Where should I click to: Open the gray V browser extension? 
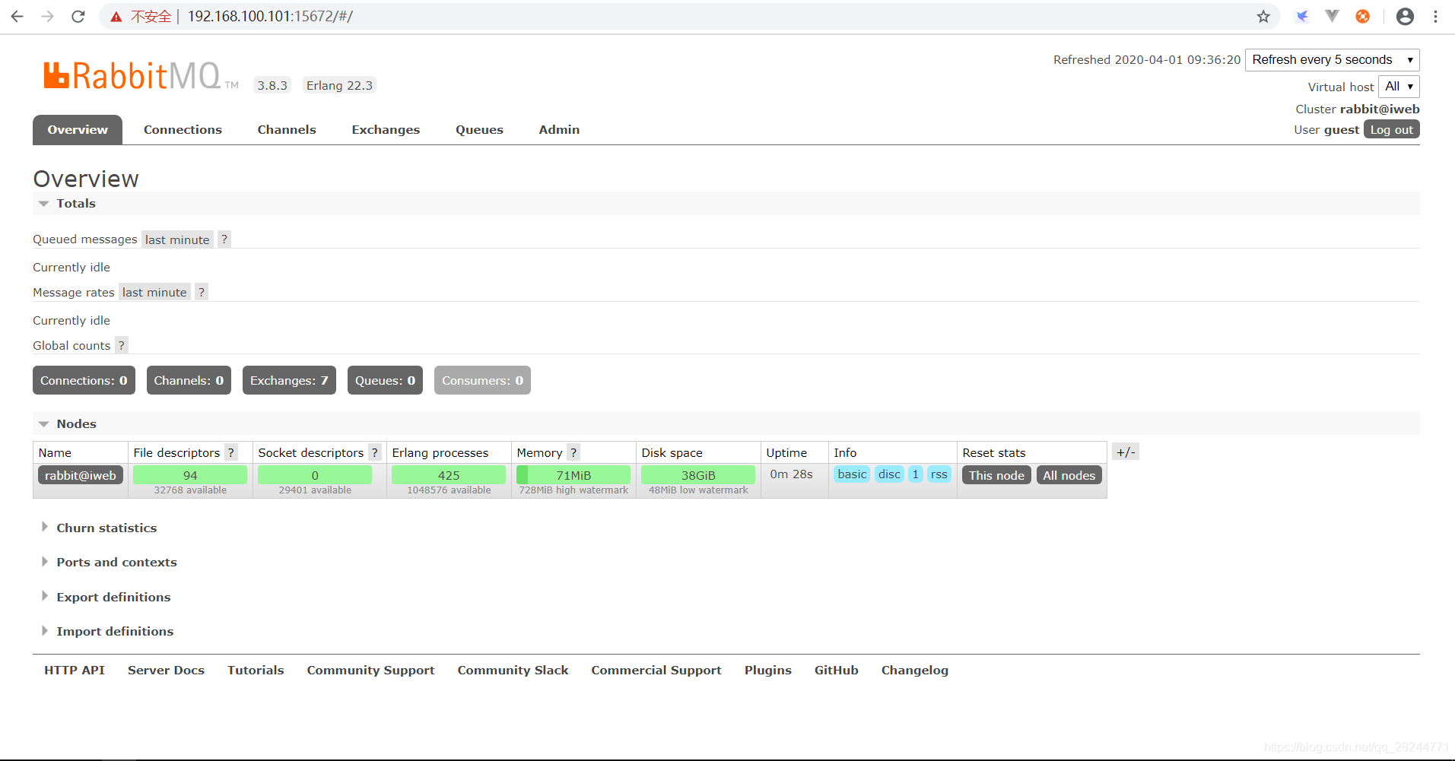pyautogui.click(x=1332, y=16)
